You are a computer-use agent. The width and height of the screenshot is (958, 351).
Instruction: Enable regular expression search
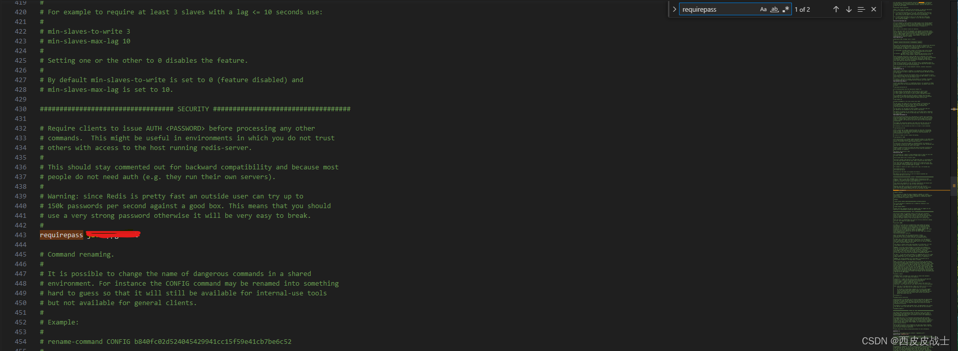tap(786, 9)
